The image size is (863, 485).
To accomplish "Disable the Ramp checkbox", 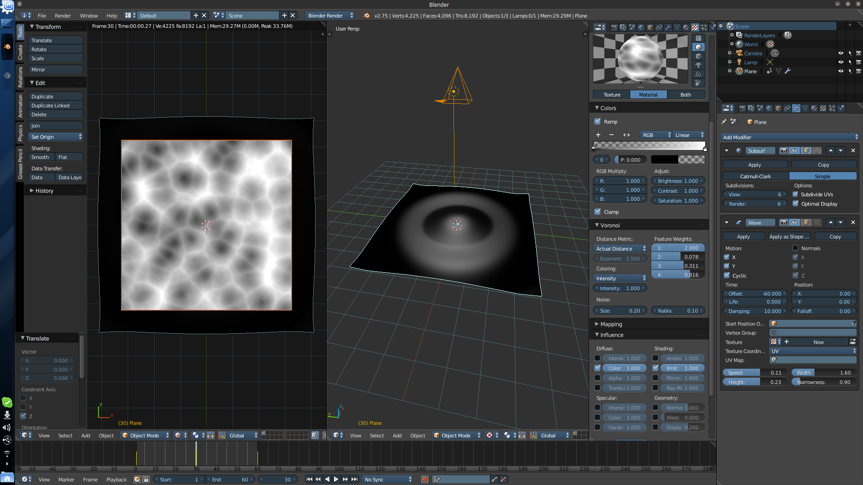I will pos(597,121).
